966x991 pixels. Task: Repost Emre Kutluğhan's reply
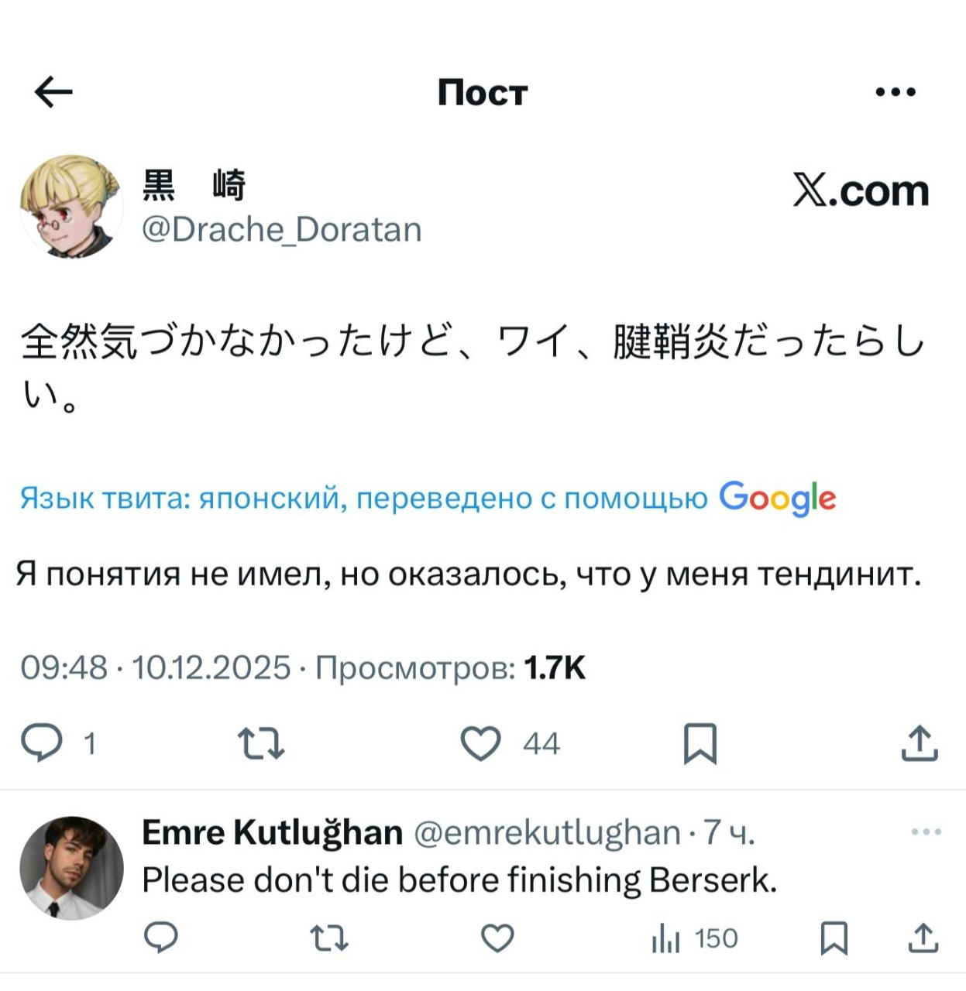tap(329, 938)
